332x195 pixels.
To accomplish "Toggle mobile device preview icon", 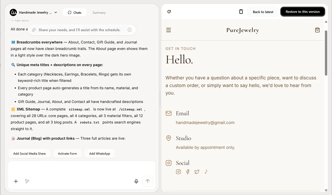I will coord(241,12).
